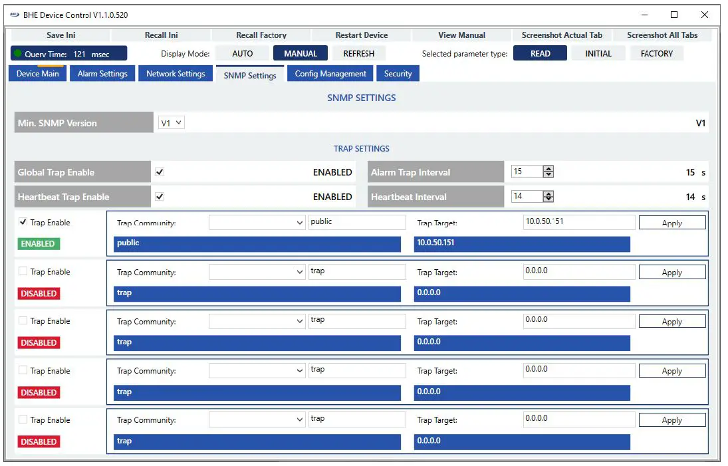This screenshot has width=728, height=466.
Task: Click Screenshot All Tabs button
Action: coord(662,35)
